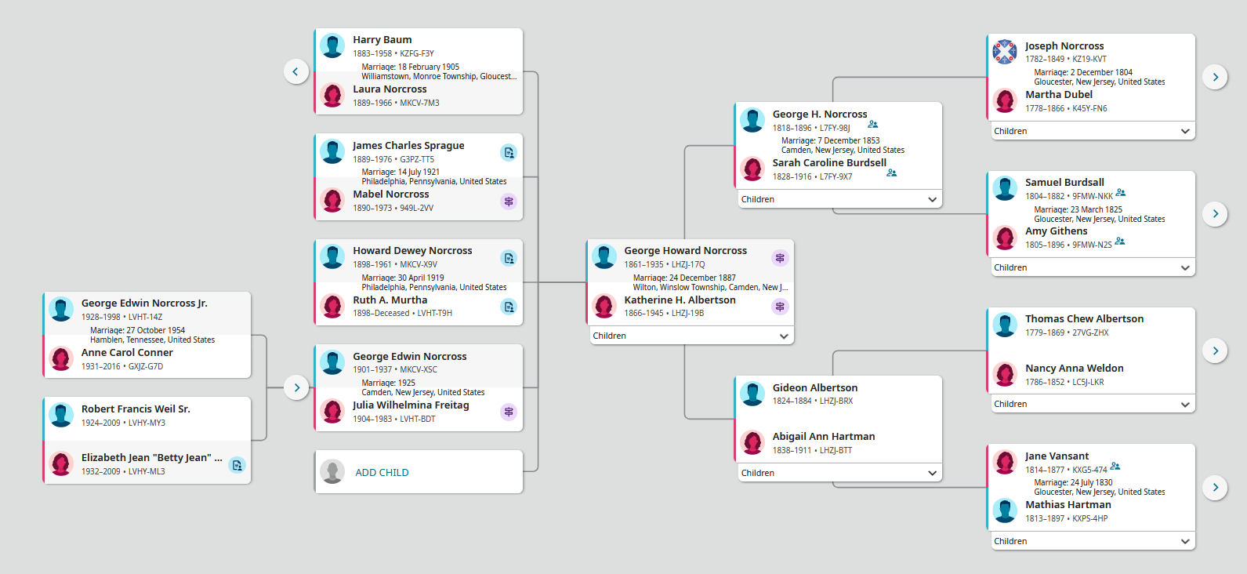Click people icon next to Samuel Burdsall
The width and height of the screenshot is (1247, 574).
[x=1121, y=193]
